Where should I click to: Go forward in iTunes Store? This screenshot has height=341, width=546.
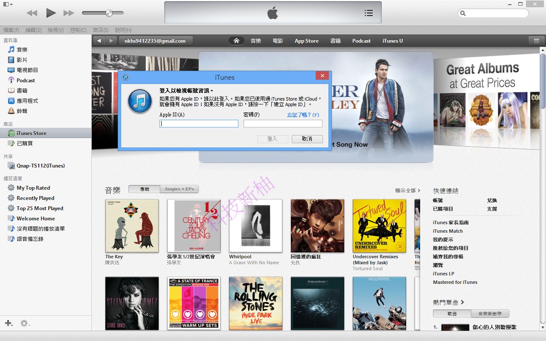111,40
